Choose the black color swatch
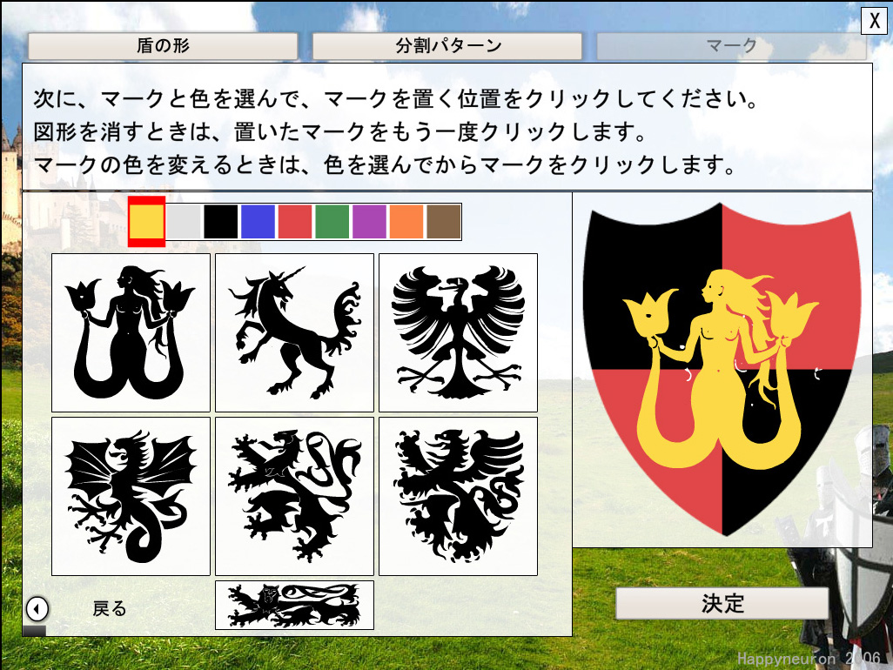 (x=221, y=222)
